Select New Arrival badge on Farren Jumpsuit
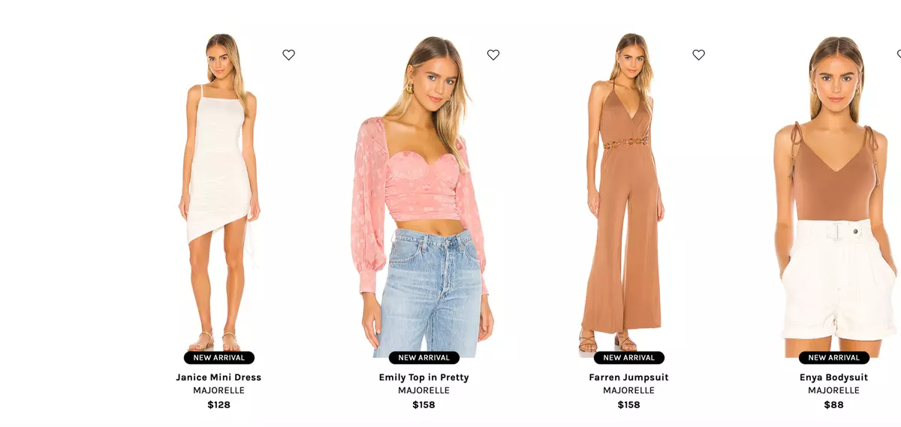 point(629,358)
